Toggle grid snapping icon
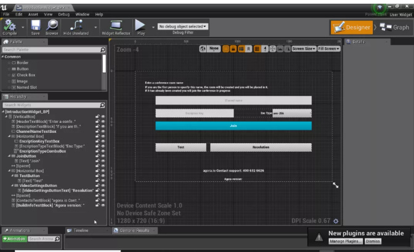Image resolution: width=414 pixels, height=252 pixels. click(x=257, y=49)
